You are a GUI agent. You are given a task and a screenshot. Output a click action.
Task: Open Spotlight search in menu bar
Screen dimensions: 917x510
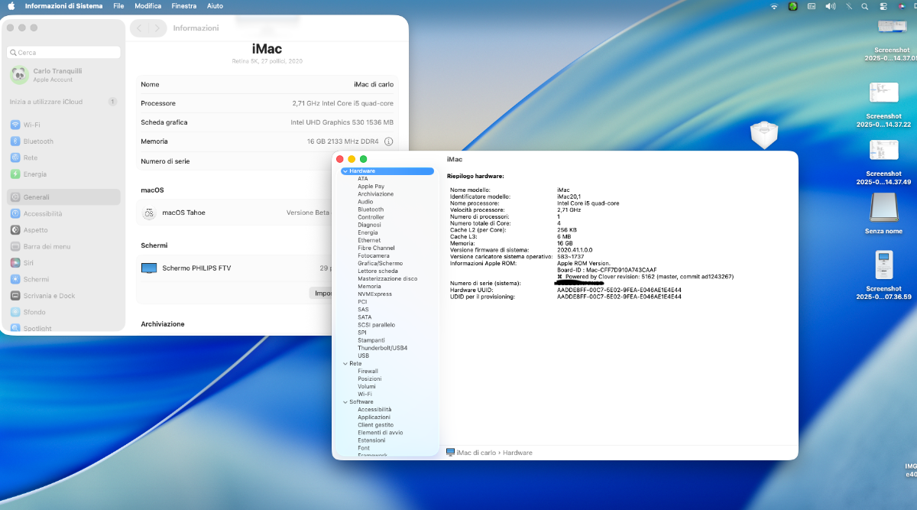click(x=864, y=6)
